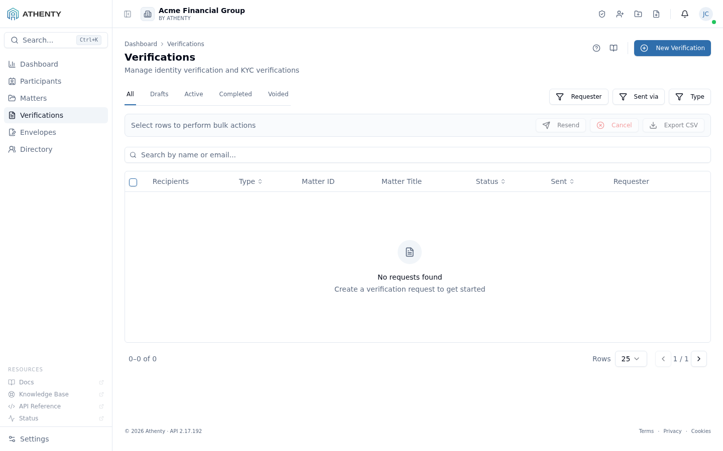This screenshot has width=723, height=451.
Task: Open Knowledge Base resource link
Action: (56, 394)
